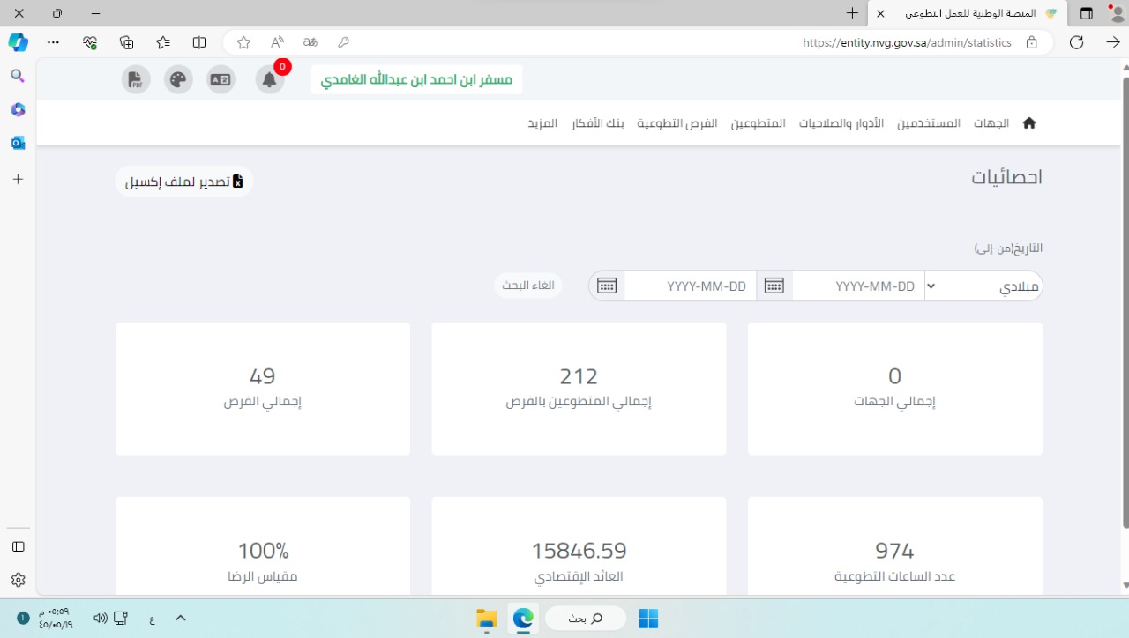Image resolution: width=1129 pixels, height=638 pixels.
Task: Add page to favorites star icon
Action: point(243,42)
